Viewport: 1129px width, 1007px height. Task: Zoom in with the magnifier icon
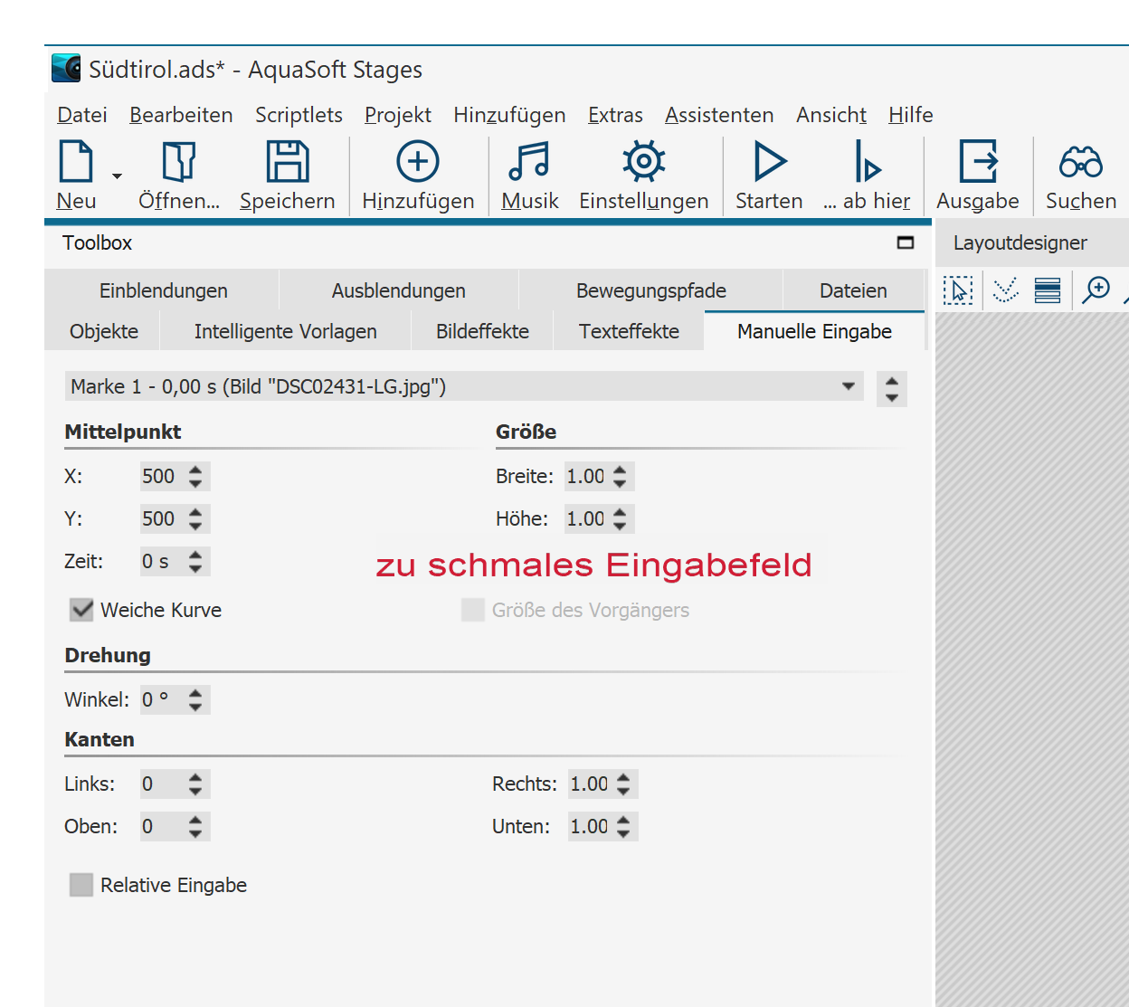point(1096,290)
